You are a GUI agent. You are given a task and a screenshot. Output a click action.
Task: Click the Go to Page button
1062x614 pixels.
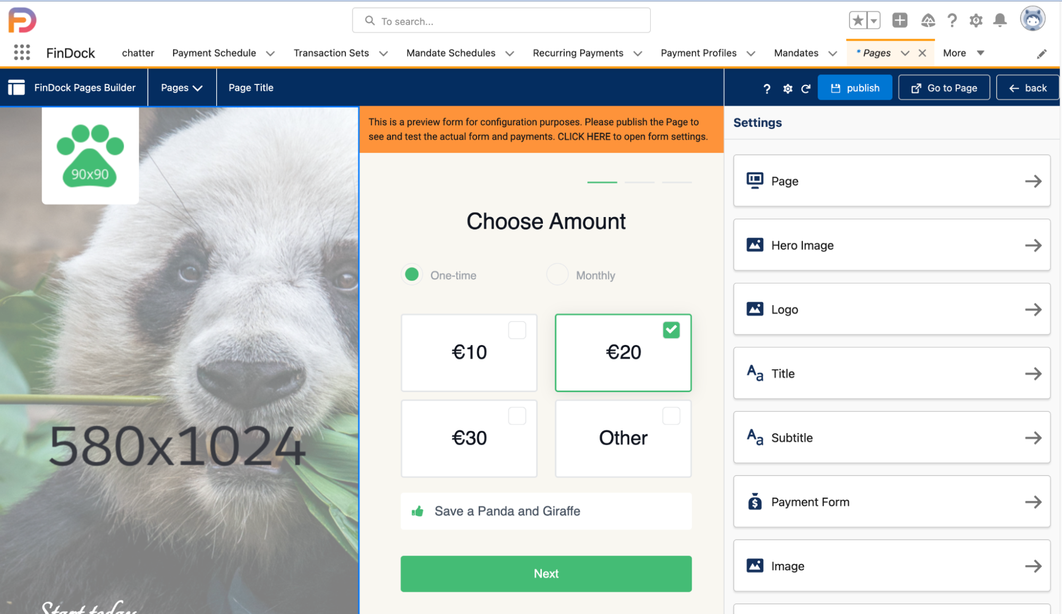pyautogui.click(x=944, y=88)
